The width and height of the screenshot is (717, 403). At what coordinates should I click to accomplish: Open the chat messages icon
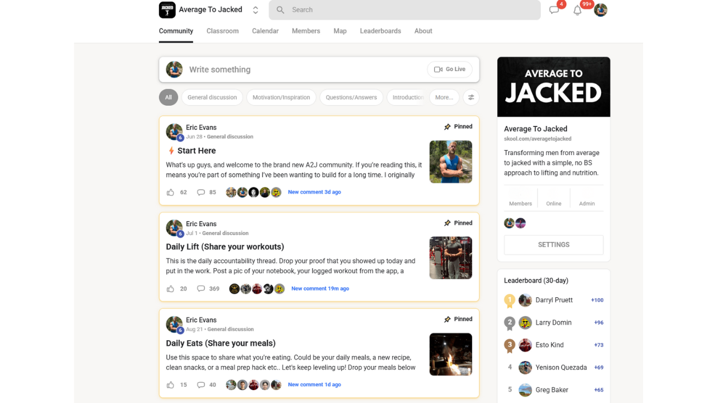[x=554, y=10]
